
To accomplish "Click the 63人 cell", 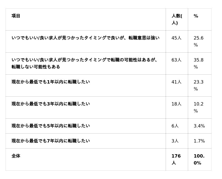I will click(x=176, y=60).
